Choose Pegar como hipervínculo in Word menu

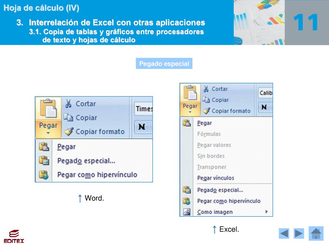(97, 175)
